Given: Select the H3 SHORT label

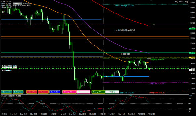Looking at the screenshot, I should (x=125, y=54).
